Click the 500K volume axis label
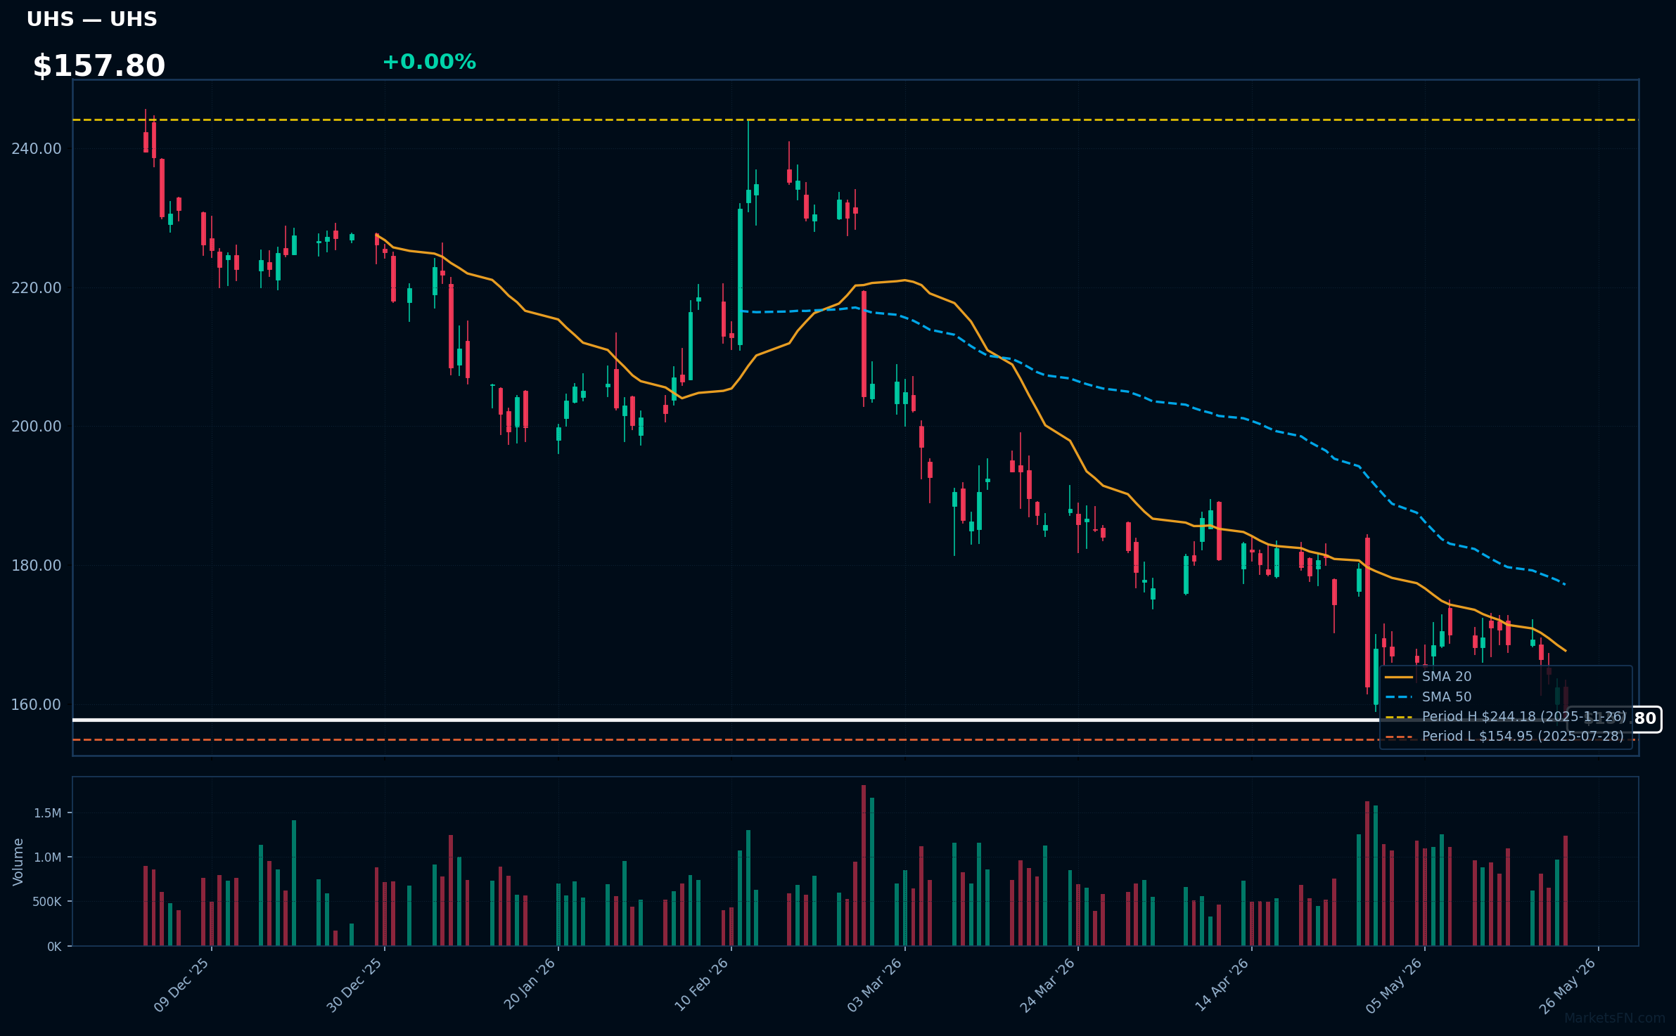 [x=47, y=902]
